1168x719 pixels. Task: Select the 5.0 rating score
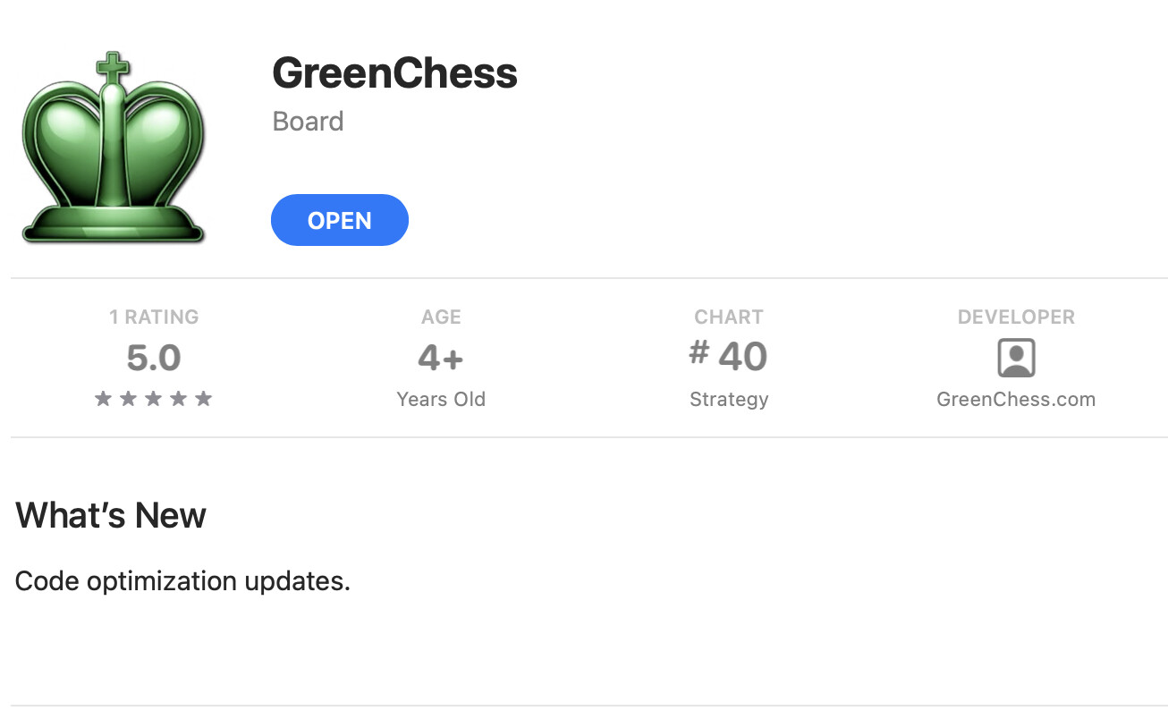(154, 358)
